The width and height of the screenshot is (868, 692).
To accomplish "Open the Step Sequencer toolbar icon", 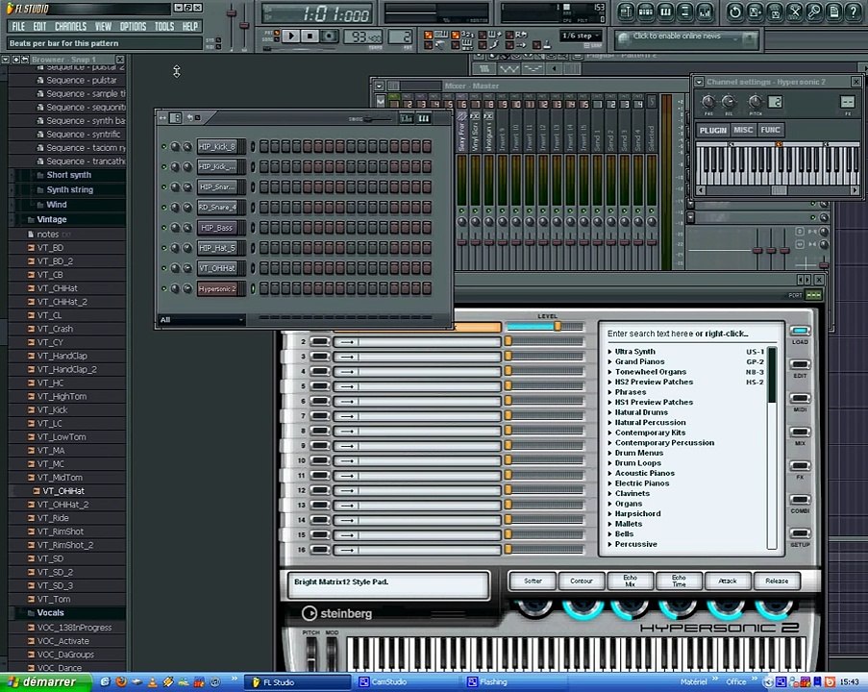I will coord(645,12).
